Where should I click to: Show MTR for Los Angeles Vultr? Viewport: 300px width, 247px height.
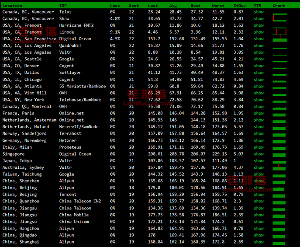coord(259,52)
